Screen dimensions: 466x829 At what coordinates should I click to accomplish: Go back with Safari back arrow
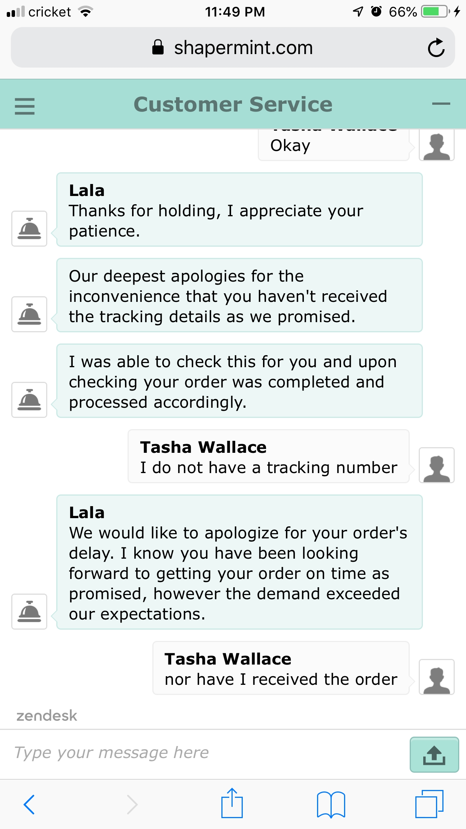(29, 804)
